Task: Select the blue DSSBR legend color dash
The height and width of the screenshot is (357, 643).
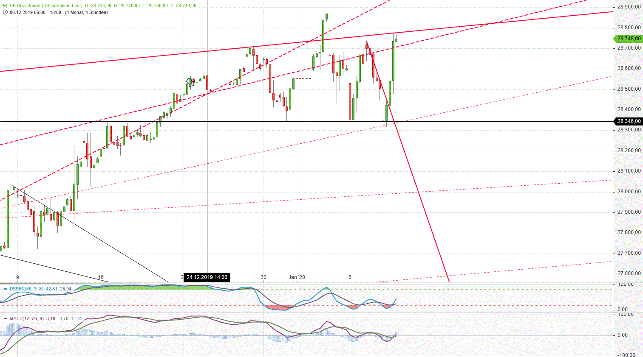Action: 5,289
